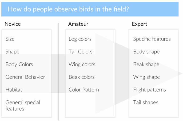Click the Habitat entry
Image resolution: width=183 pixels, height=121 pixels.
click(14, 90)
